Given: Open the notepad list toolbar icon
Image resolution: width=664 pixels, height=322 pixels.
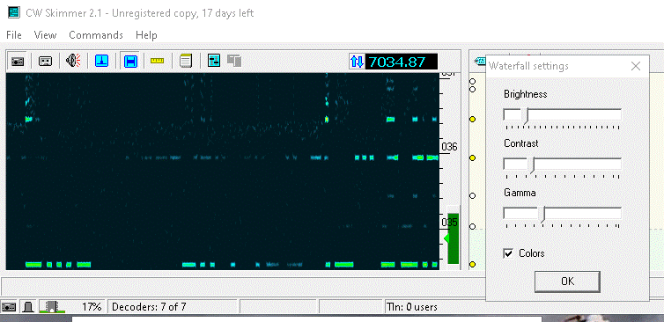Looking at the screenshot, I should click(x=186, y=61).
